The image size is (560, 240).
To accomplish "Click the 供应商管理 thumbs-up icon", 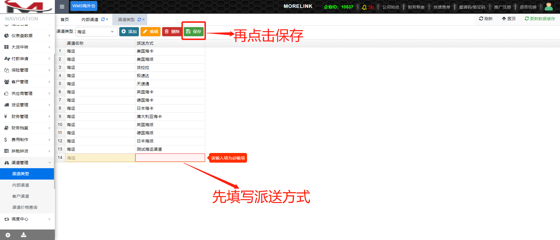I will pos(6,93).
